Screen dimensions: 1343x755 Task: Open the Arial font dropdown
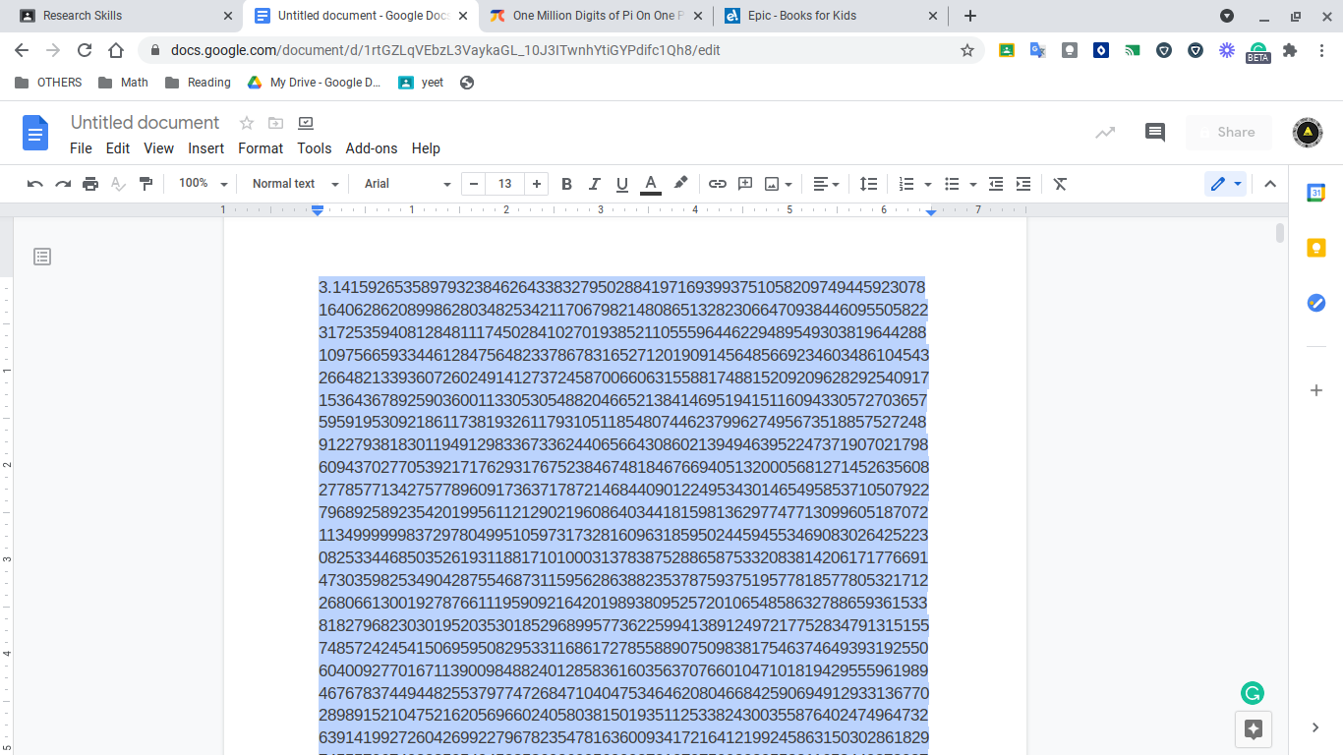pyautogui.click(x=404, y=184)
